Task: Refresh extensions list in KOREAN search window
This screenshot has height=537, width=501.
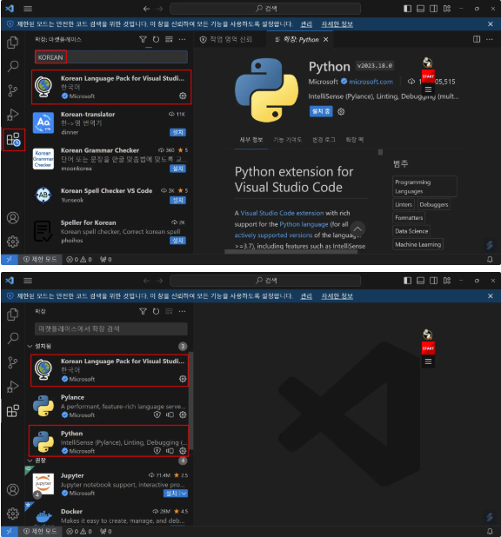Action: pyautogui.click(x=156, y=39)
